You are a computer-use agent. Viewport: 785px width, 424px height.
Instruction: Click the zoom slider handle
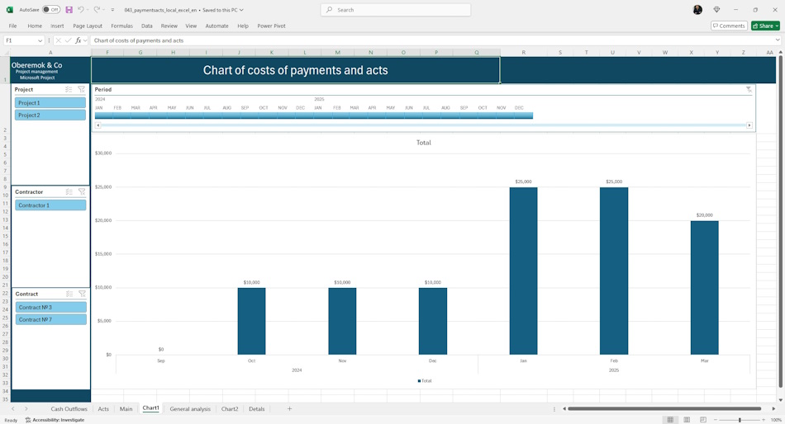pyautogui.click(x=740, y=420)
